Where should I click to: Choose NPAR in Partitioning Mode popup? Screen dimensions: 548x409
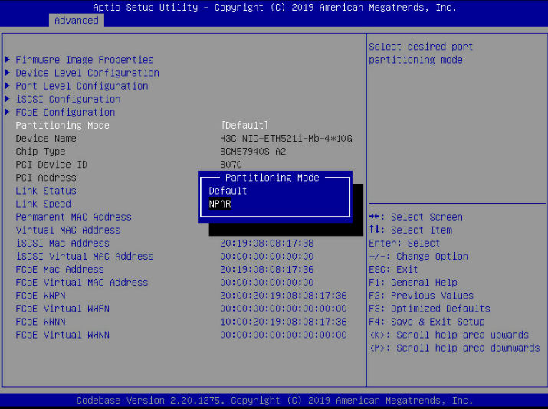[220, 204]
